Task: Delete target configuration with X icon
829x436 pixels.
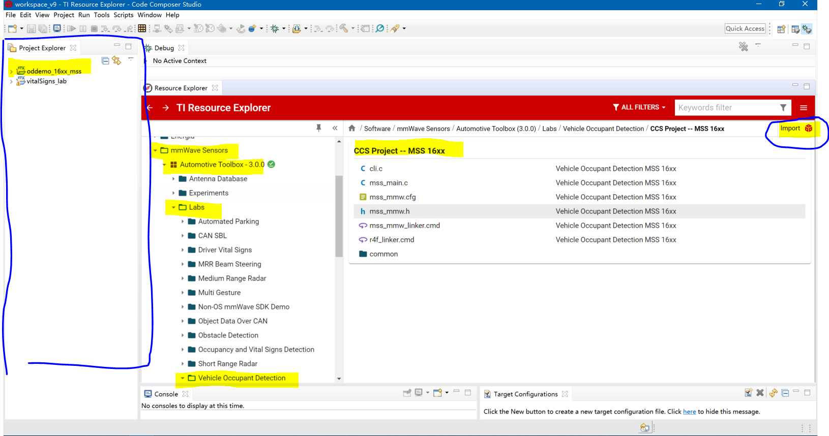Action: (x=760, y=393)
